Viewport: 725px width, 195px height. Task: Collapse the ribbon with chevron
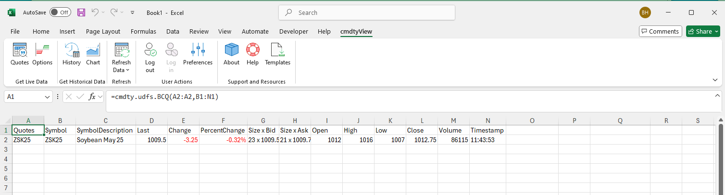point(715,80)
